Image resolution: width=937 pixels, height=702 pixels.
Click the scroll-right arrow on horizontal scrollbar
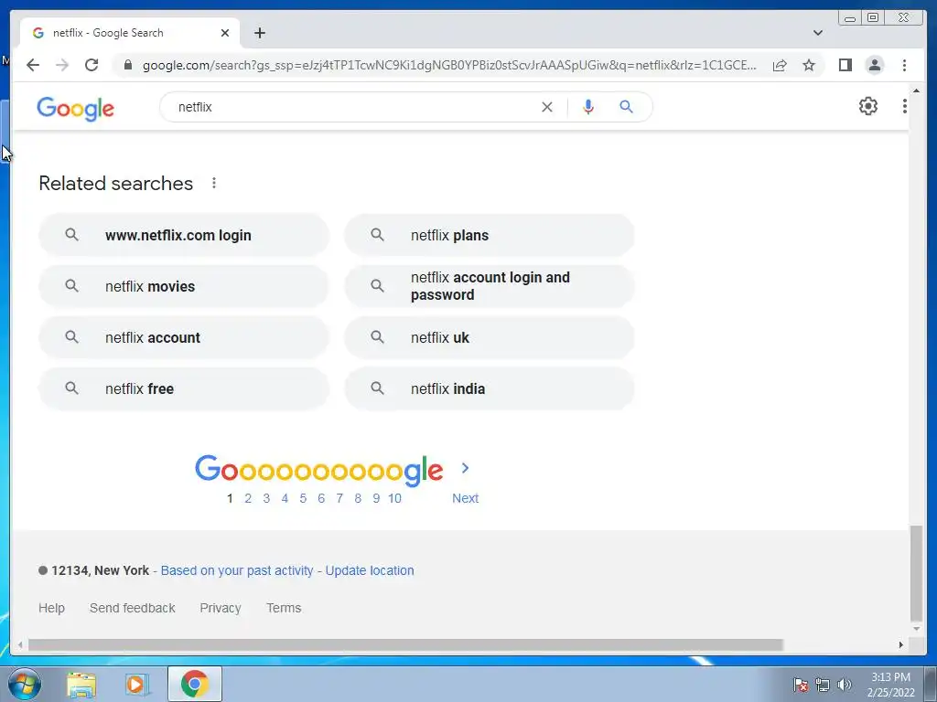click(901, 644)
